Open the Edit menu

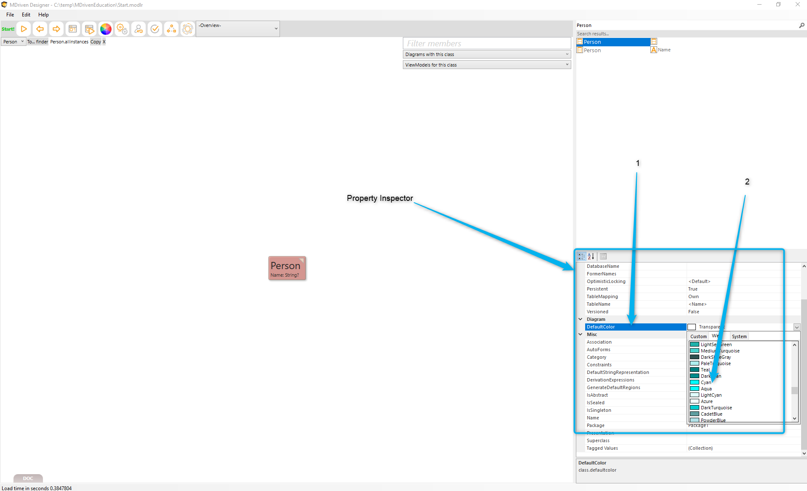(x=26, y=15)
